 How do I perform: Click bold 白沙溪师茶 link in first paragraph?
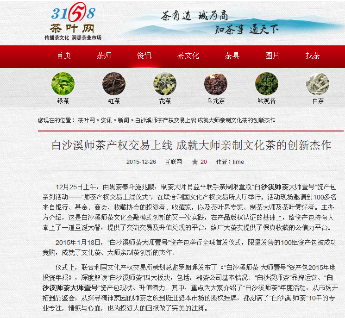click(x=271, y=187)
